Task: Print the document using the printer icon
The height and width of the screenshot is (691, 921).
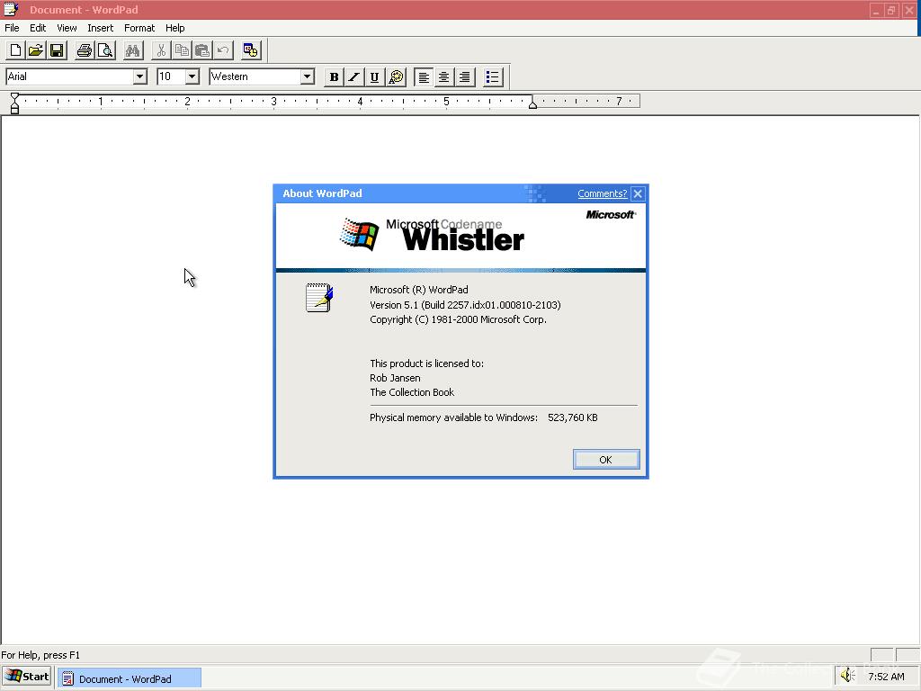Action: (85, 50)
